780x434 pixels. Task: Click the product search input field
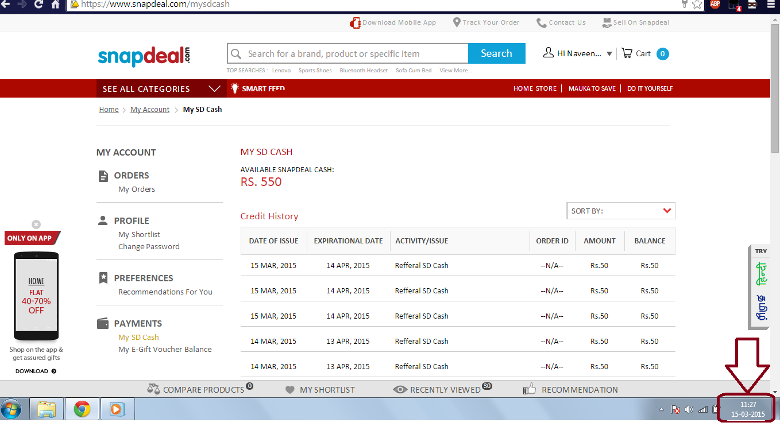[x=348, y=53]
